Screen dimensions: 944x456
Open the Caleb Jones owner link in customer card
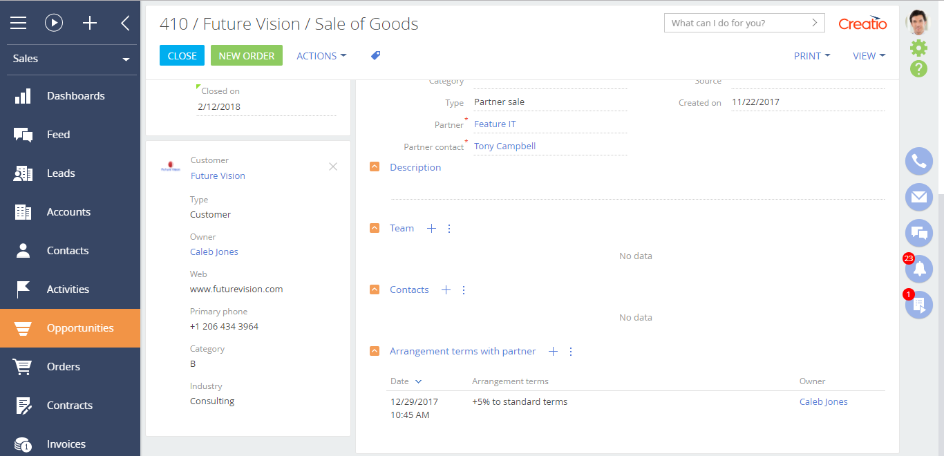214,252
